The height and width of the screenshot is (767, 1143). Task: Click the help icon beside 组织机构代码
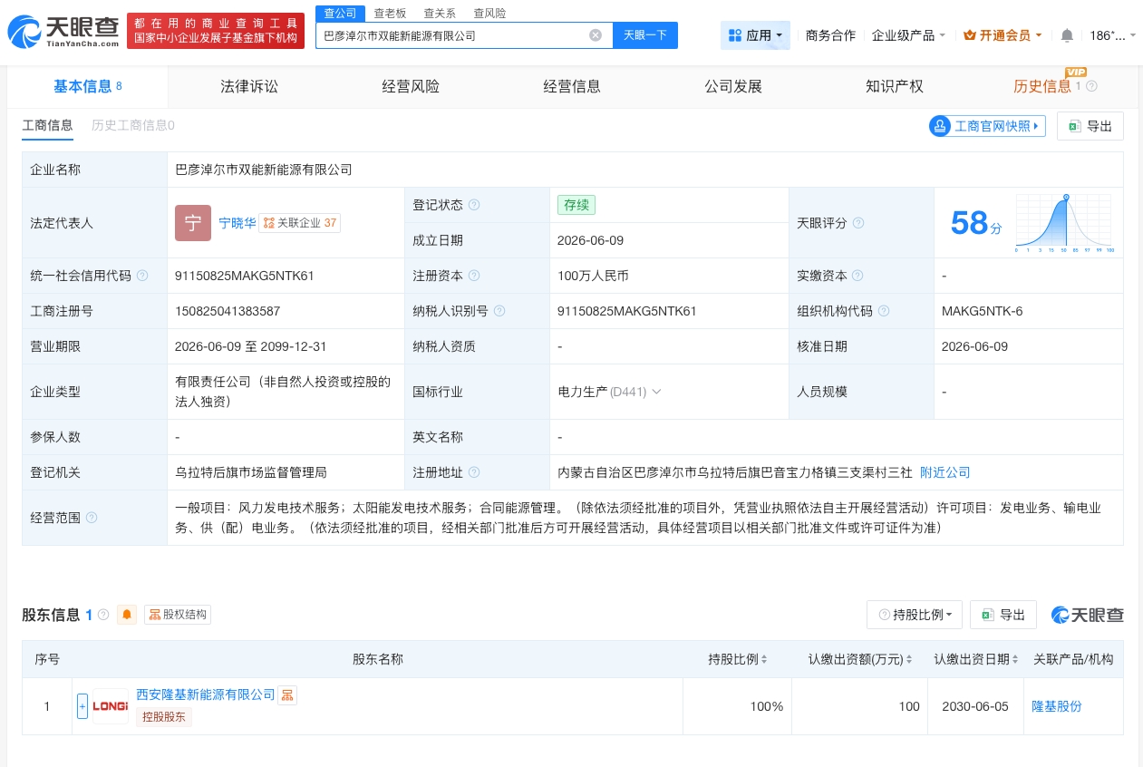point(883,311)
